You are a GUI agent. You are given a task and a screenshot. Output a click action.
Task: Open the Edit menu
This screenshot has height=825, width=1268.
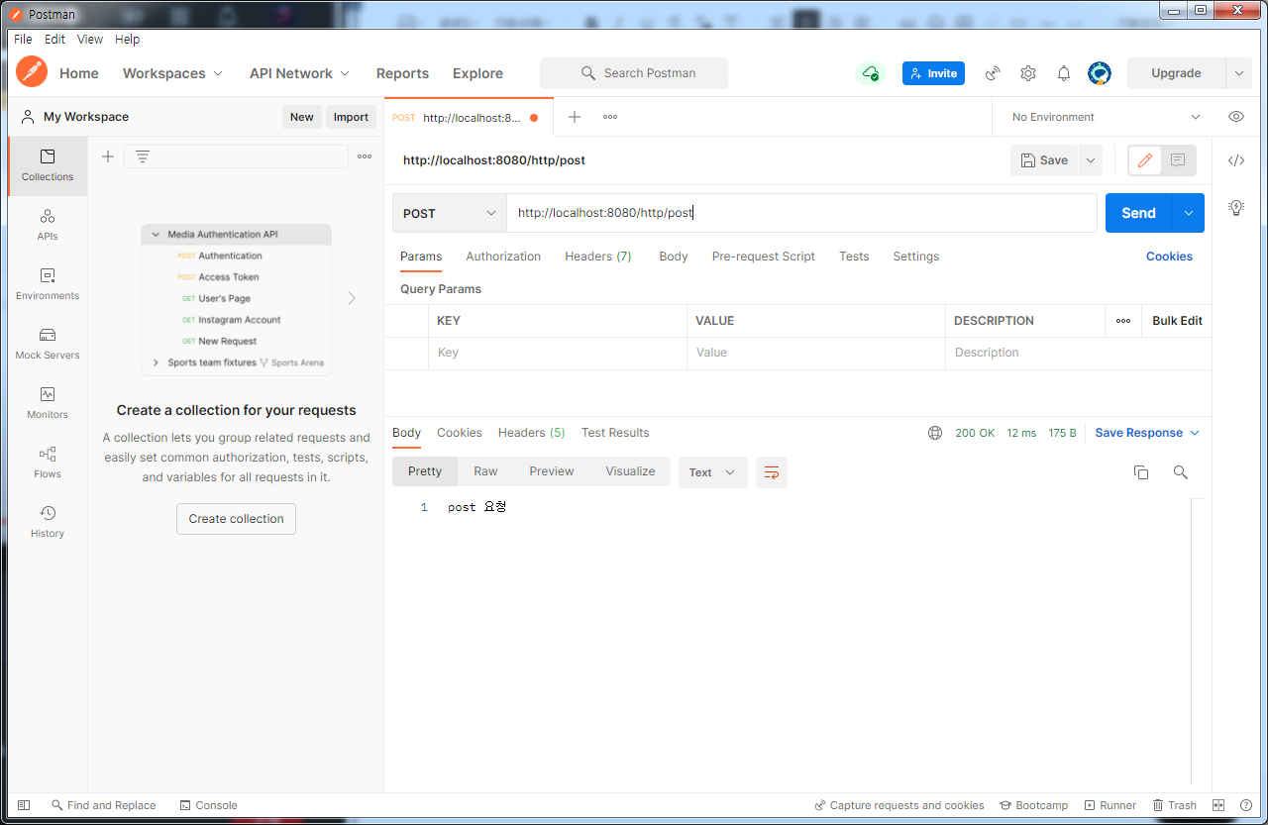[x=54, y=40]
